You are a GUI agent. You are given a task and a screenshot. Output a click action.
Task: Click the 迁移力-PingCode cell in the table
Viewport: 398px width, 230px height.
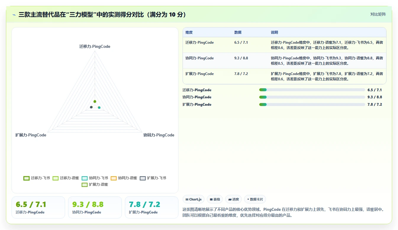point(199,43)
